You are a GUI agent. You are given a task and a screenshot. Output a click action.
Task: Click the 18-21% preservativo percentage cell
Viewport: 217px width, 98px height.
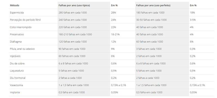pyautogui.click(x=115, y=34)
